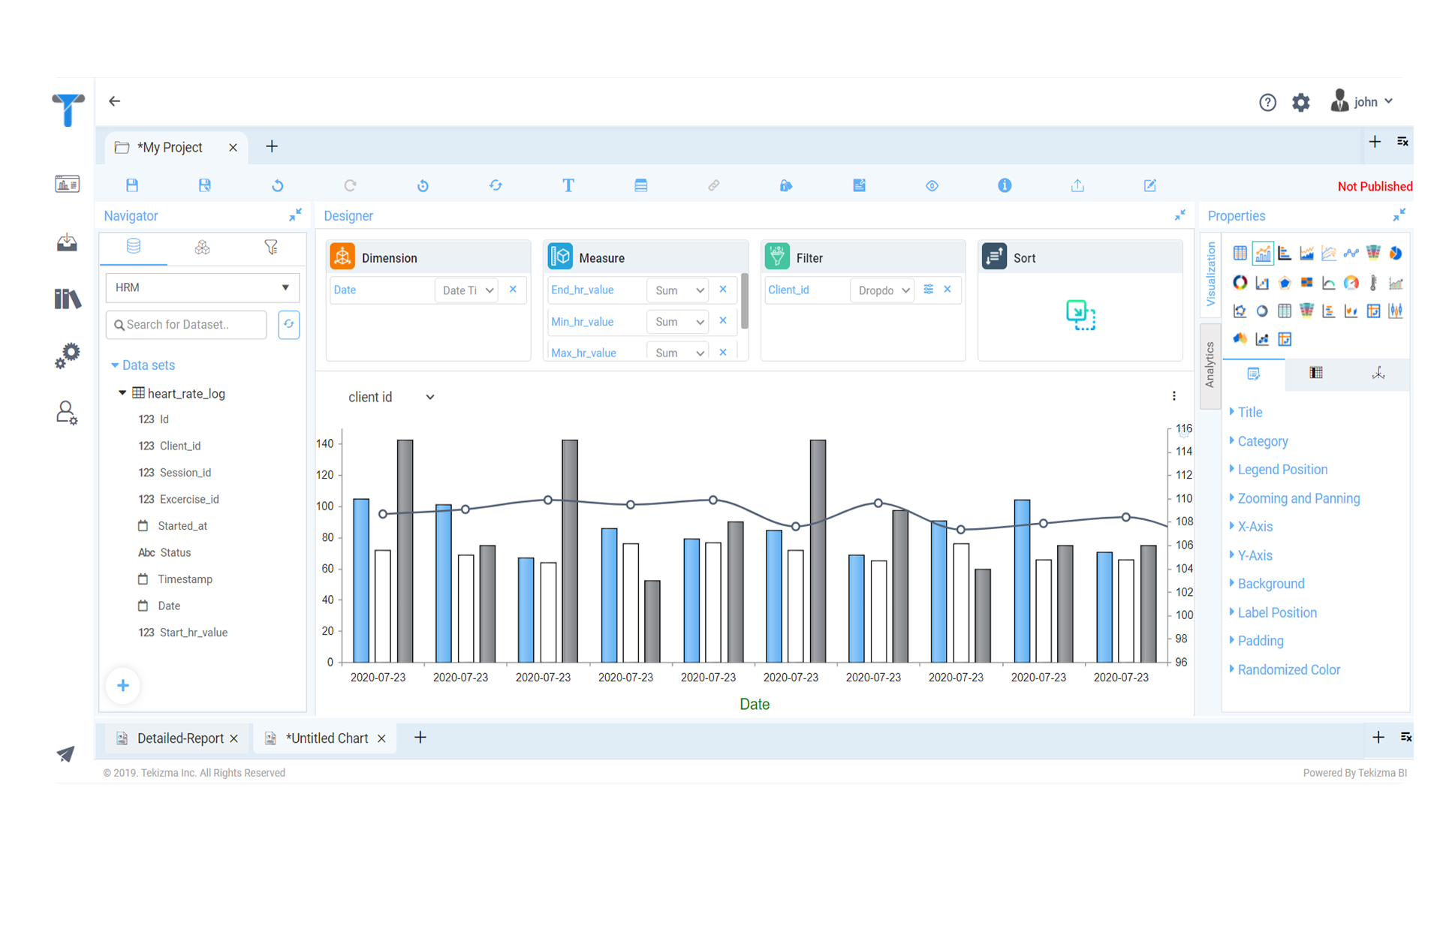Select the horizontal bar chart visualization
The image size is (1440, 938).
(x=1285, y=254)
